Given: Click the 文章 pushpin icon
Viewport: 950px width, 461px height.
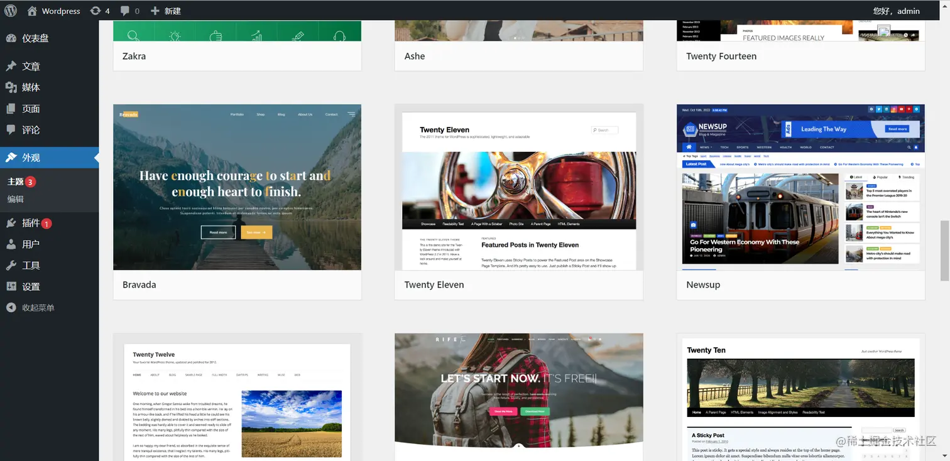Looking at the screenshot, I should coord(11,66).
